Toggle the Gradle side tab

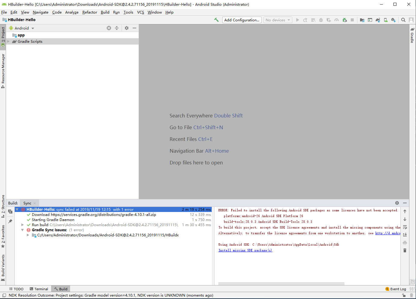[412, 35]
